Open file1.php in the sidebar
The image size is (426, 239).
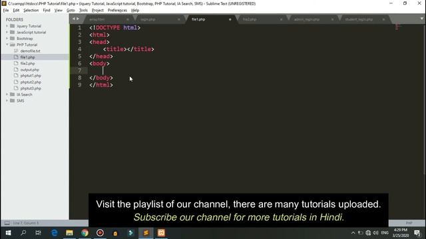tap(27, 57)
